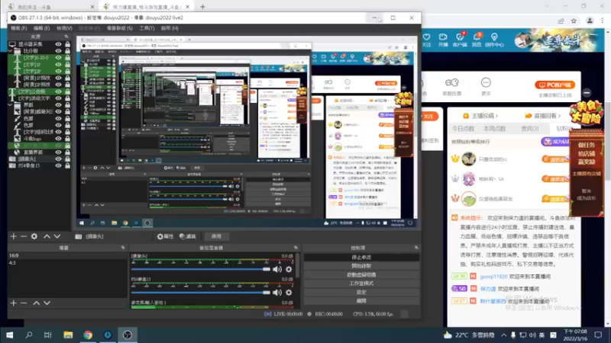Collapse the 界面 group in sources
Image resolution: width=611 pixels, height=343 pixels.
click(x=10, y=105)
